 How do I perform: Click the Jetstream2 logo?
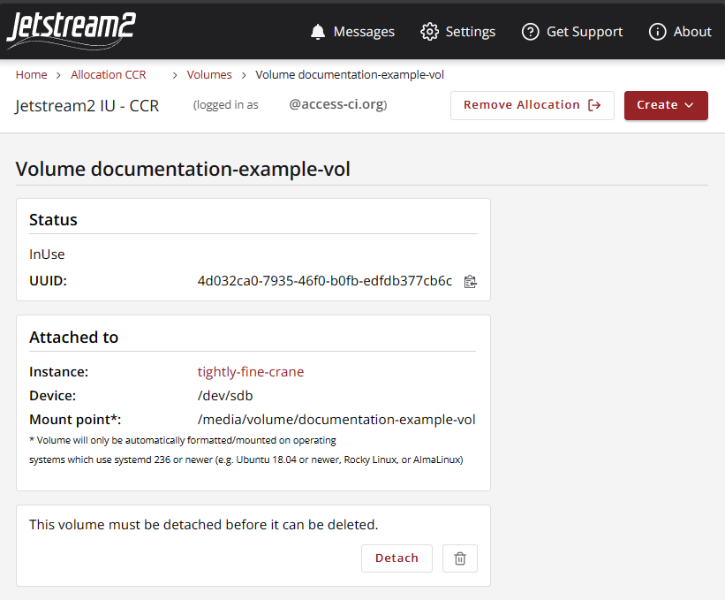(71, 30)
